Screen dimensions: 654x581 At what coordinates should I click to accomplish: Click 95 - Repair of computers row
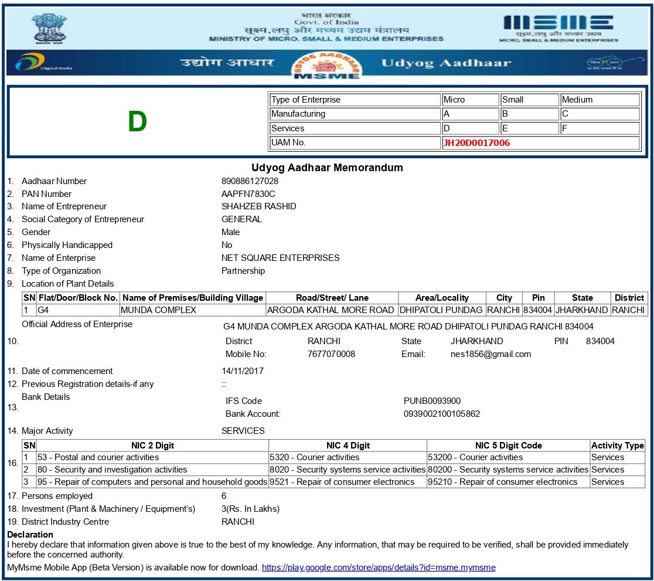(152, 482)
